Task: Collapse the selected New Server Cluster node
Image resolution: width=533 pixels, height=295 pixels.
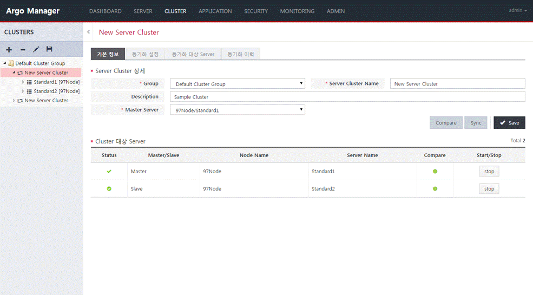Action: coord(14,73)
